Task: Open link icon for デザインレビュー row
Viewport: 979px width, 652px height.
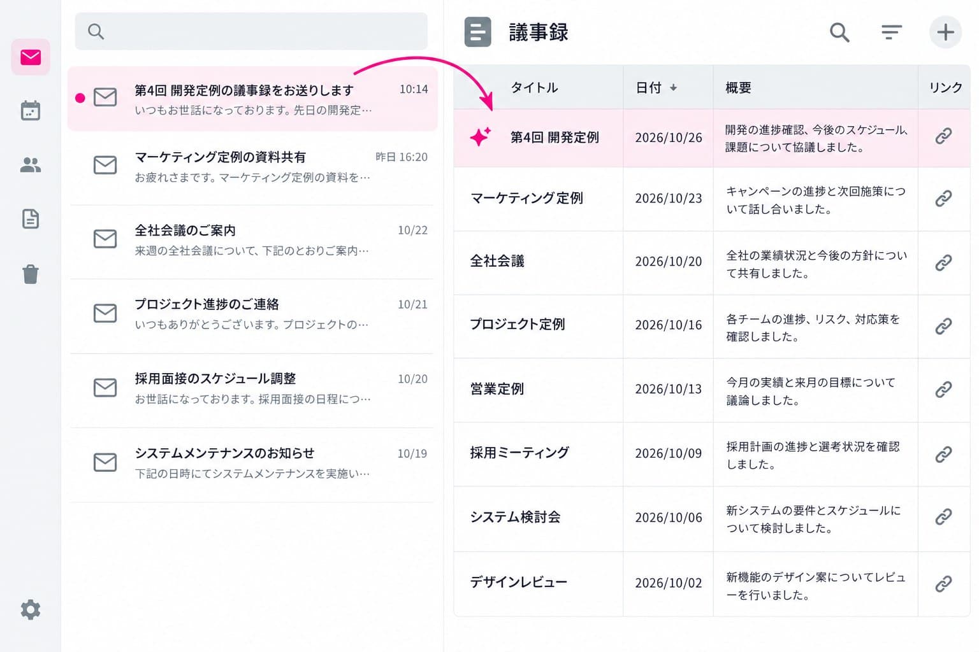Action: (x=943, y=583)
